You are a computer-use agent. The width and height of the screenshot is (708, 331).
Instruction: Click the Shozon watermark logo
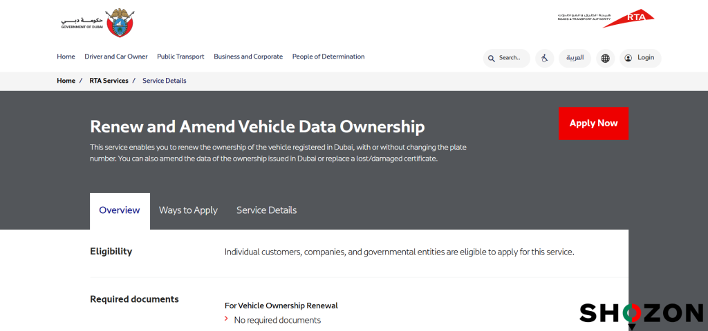coord(640,314)
